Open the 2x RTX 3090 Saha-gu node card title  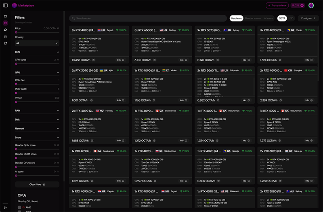click(x=271, y=151)
